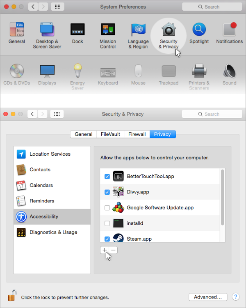Enable the installd checkbox

(x=107, y=223)
